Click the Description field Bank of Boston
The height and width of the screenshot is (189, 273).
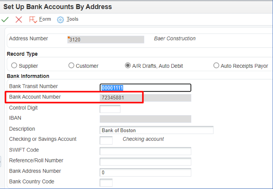pos(157,130)
